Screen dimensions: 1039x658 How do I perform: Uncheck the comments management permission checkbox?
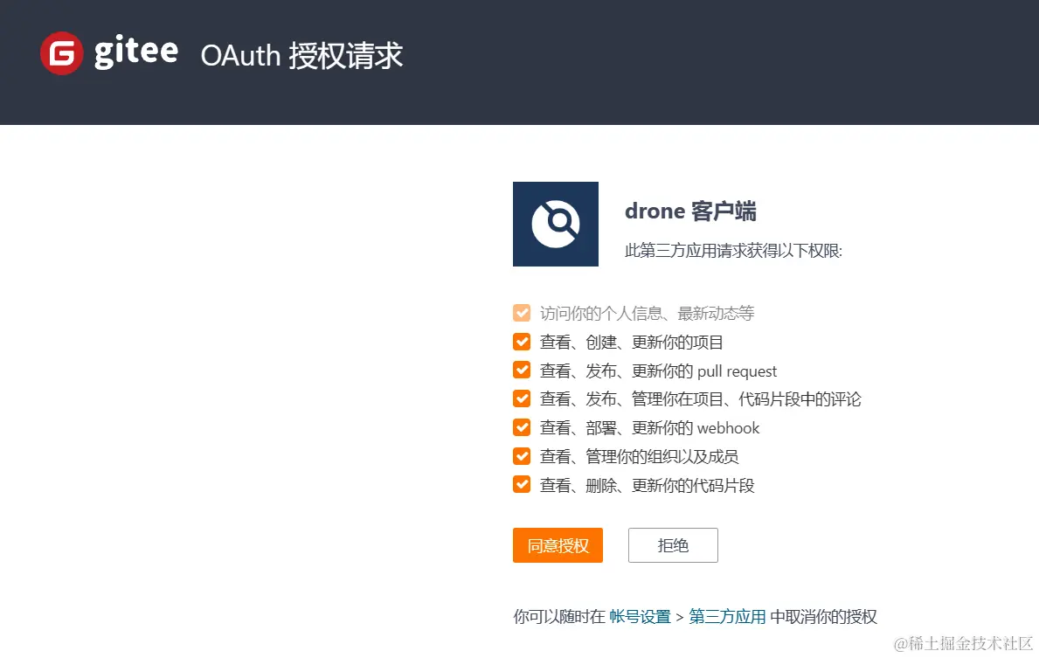point(522,399)
